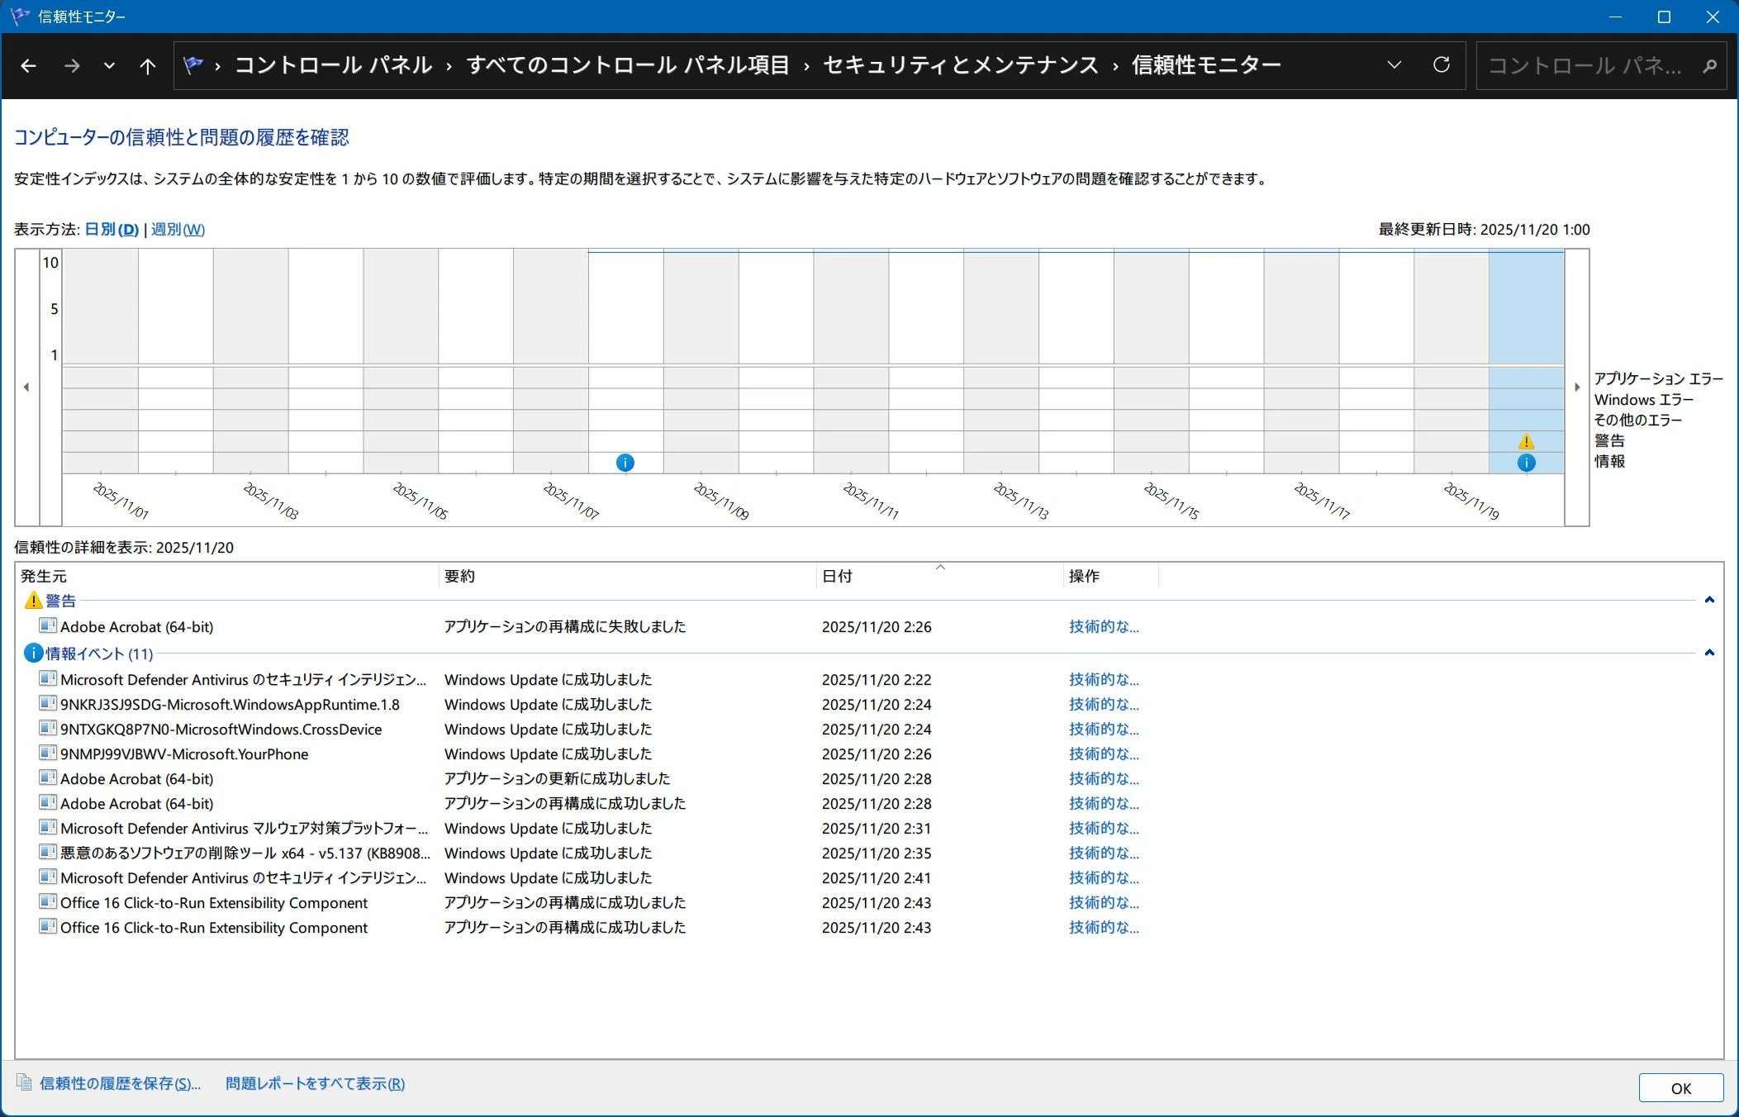Click the information icon in the 2025/11/20 chart column
The height and width of the screenshot is (1117, 1739).
click(x=1526, y=463)
